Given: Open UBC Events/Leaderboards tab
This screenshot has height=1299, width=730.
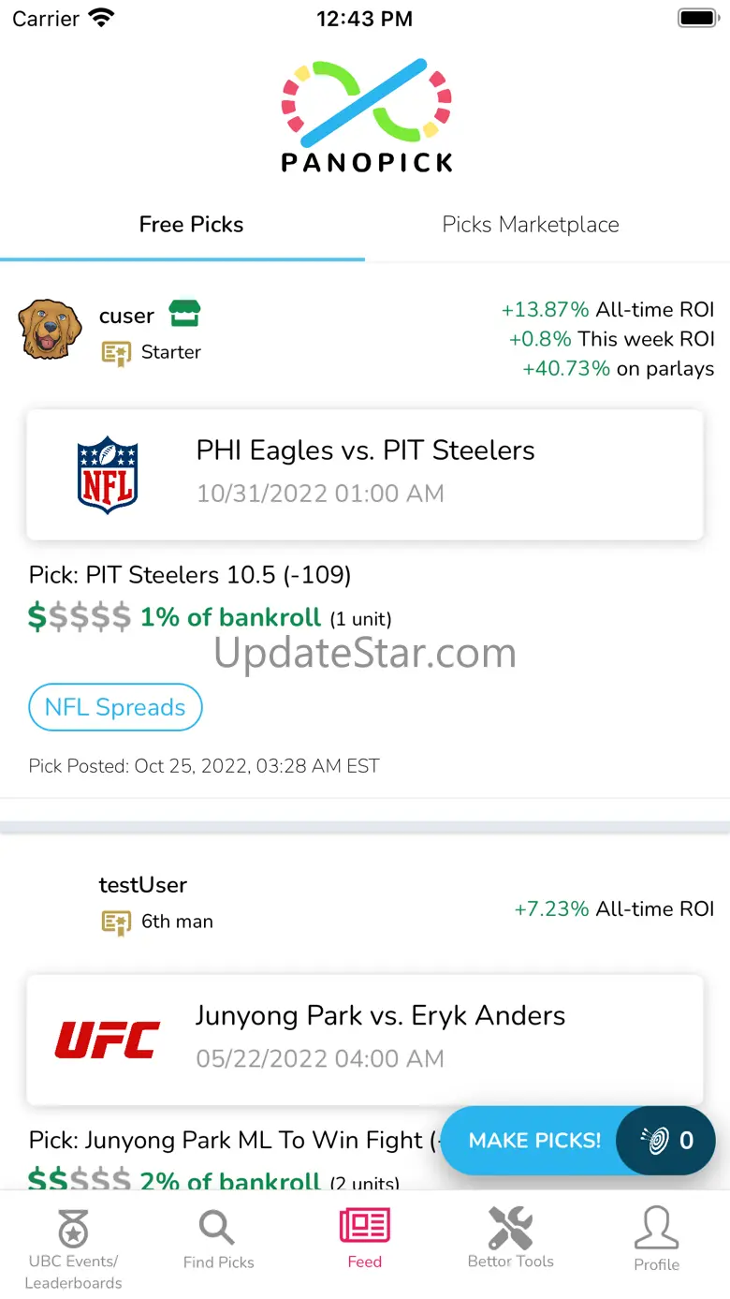Looking at the screenshot, I should (73, 1246).
